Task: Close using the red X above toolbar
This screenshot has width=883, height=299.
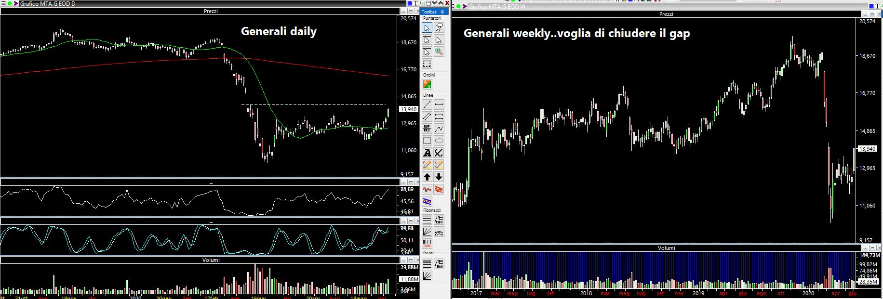Action: pyautogui.click(x=447, y=3)
